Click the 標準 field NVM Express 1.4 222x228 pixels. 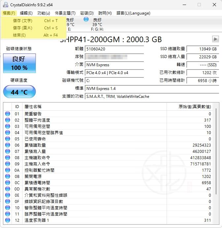152,88
